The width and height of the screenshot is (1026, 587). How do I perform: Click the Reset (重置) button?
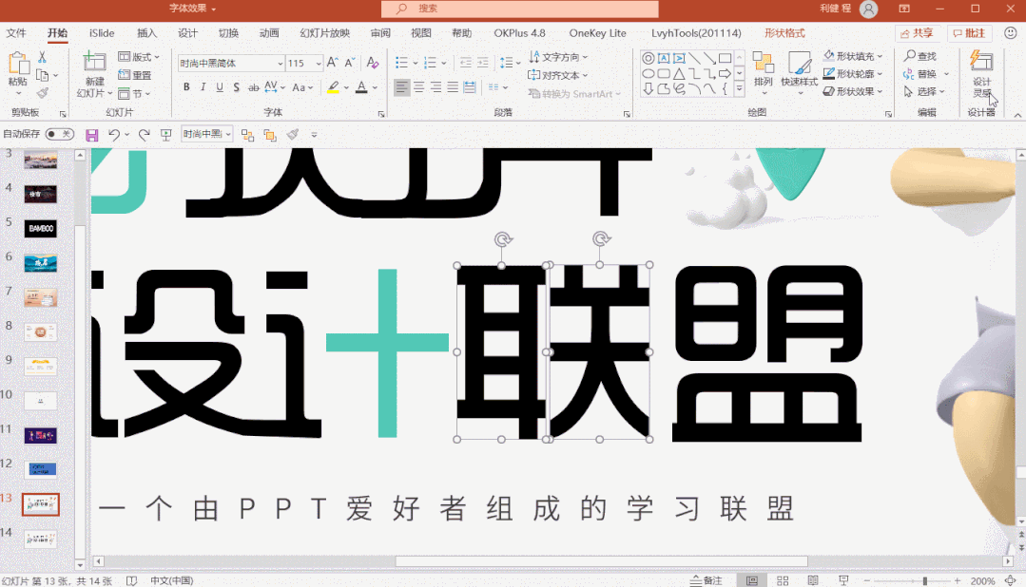135,75
